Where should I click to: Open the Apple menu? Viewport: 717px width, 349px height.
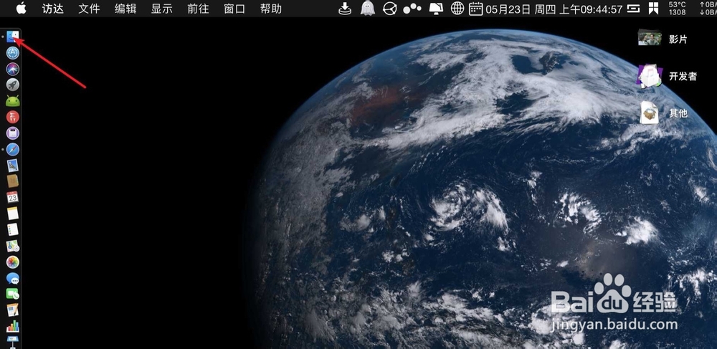tap(21, 9)
